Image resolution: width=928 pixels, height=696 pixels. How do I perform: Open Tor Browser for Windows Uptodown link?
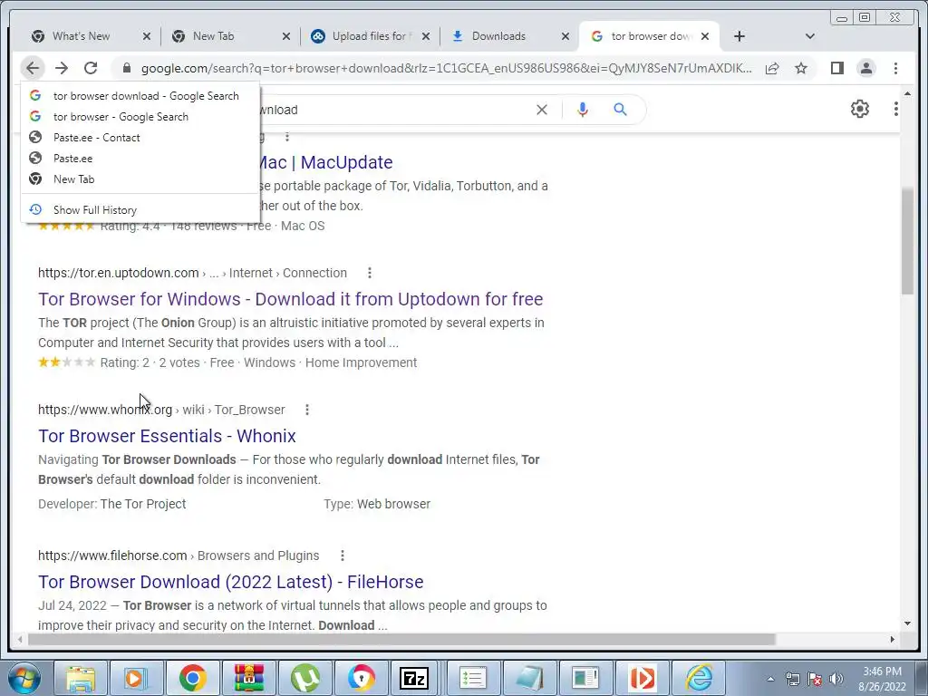tap(291, 299)
